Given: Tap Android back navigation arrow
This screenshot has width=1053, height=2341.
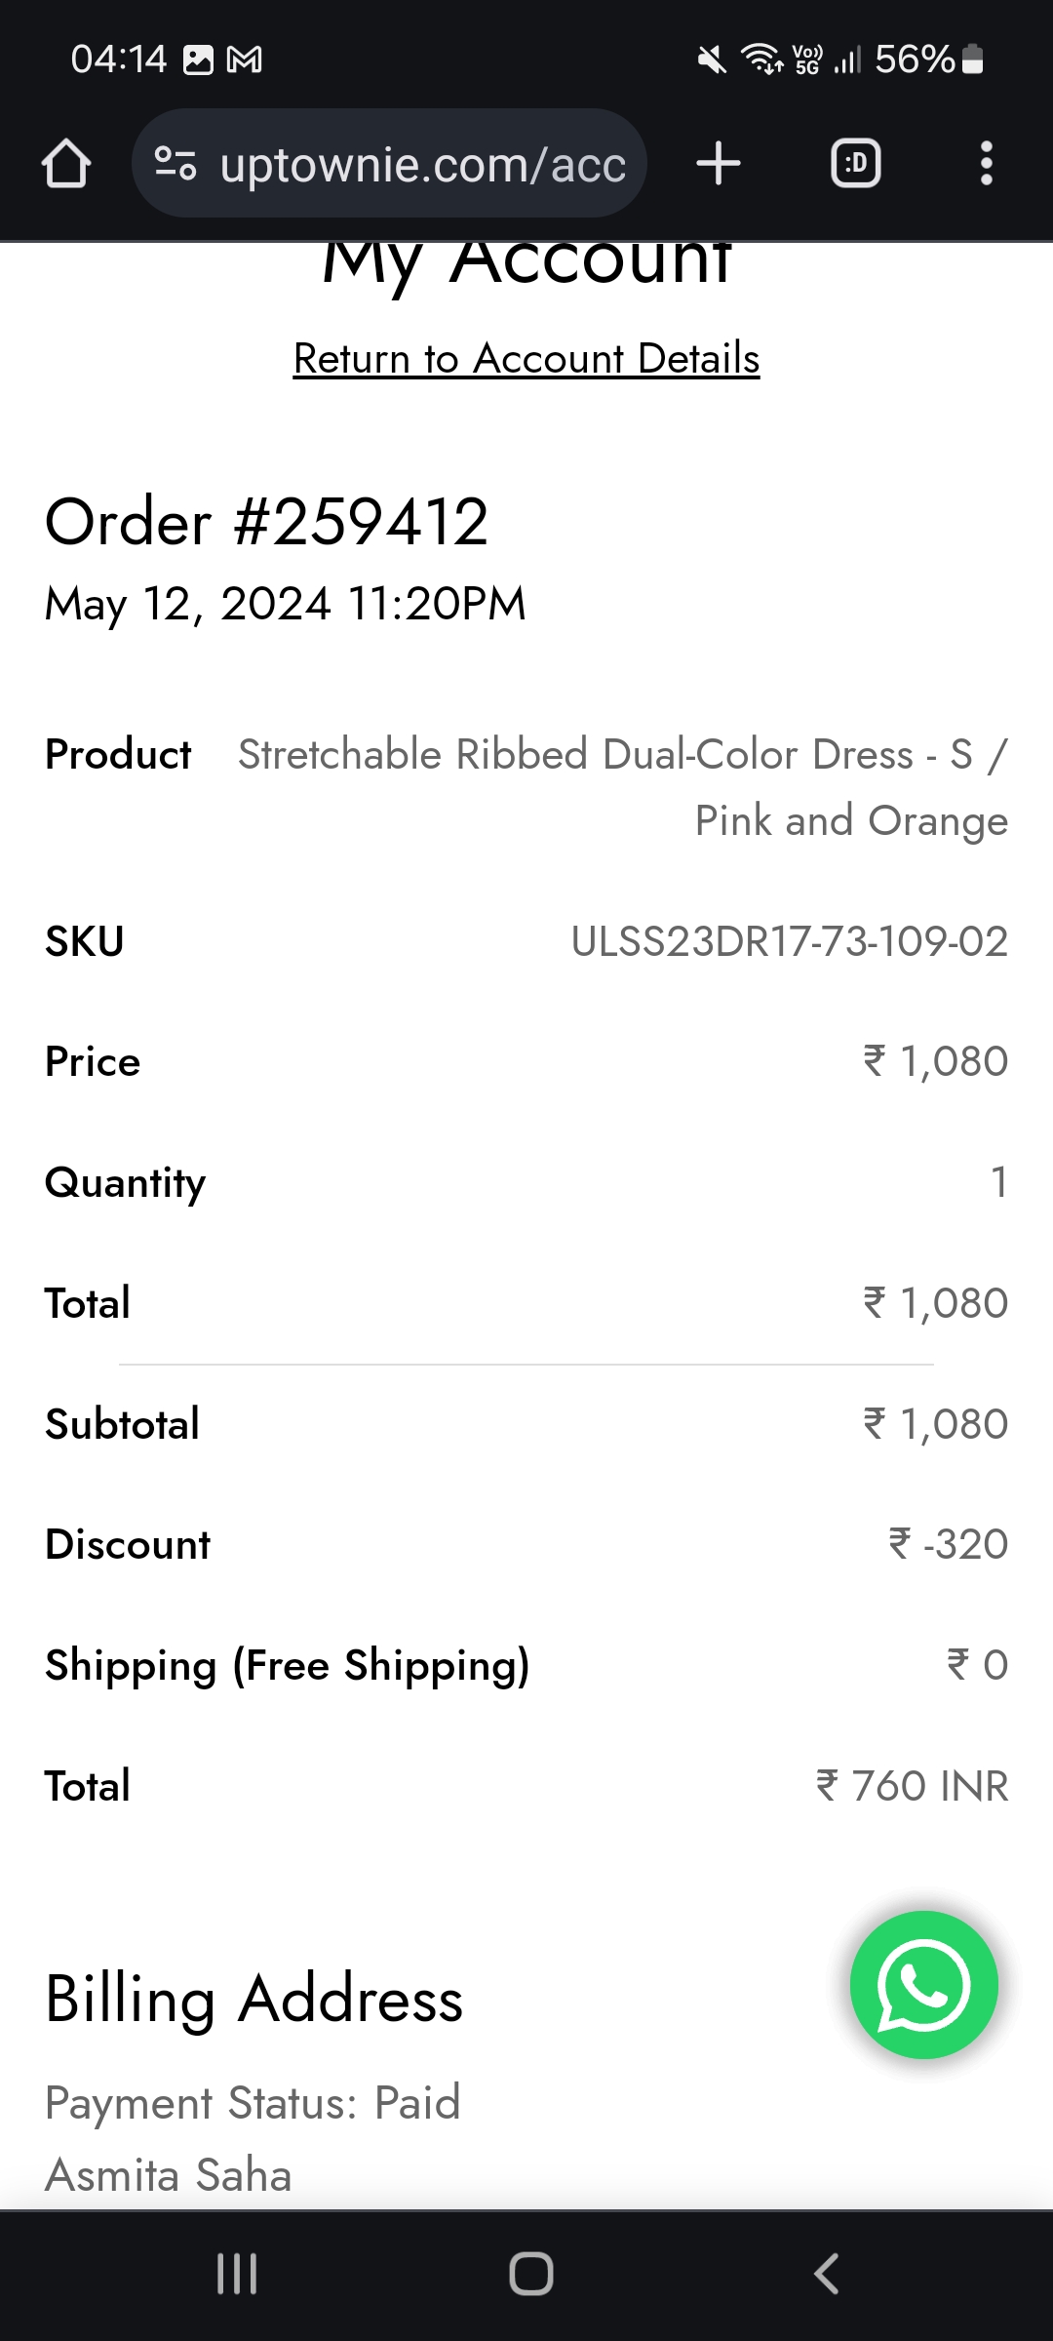Looking at the screenshot, I should pos(826,2274).
